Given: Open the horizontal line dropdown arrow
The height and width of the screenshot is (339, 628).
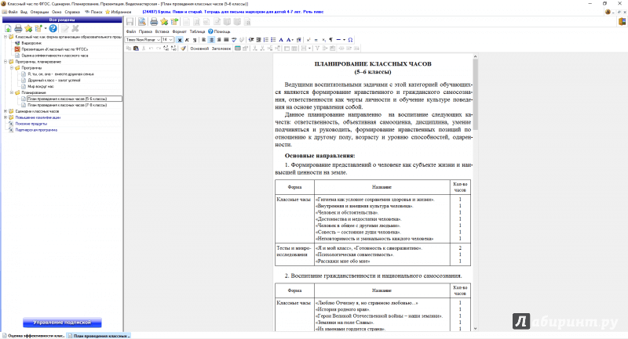Looking at the screenshot, I should pyautogui.click(x=344, y=40).
